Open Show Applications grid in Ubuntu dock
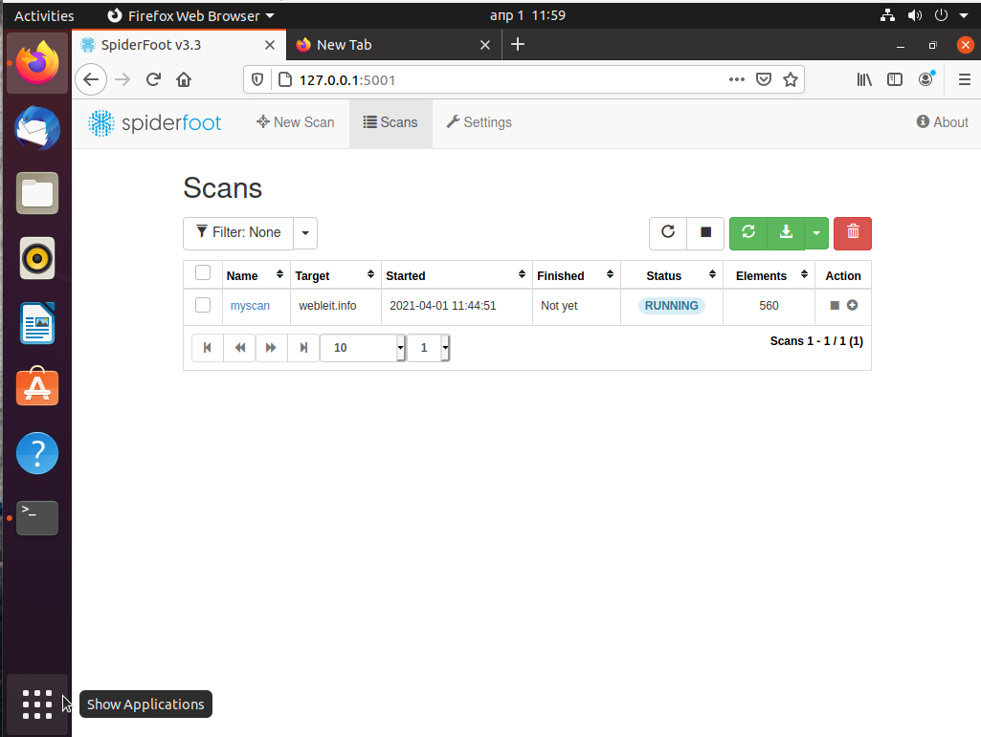981x737 pixels. 37,704
